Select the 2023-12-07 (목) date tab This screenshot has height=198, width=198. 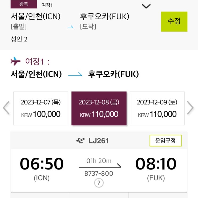(x=41, y=108)
